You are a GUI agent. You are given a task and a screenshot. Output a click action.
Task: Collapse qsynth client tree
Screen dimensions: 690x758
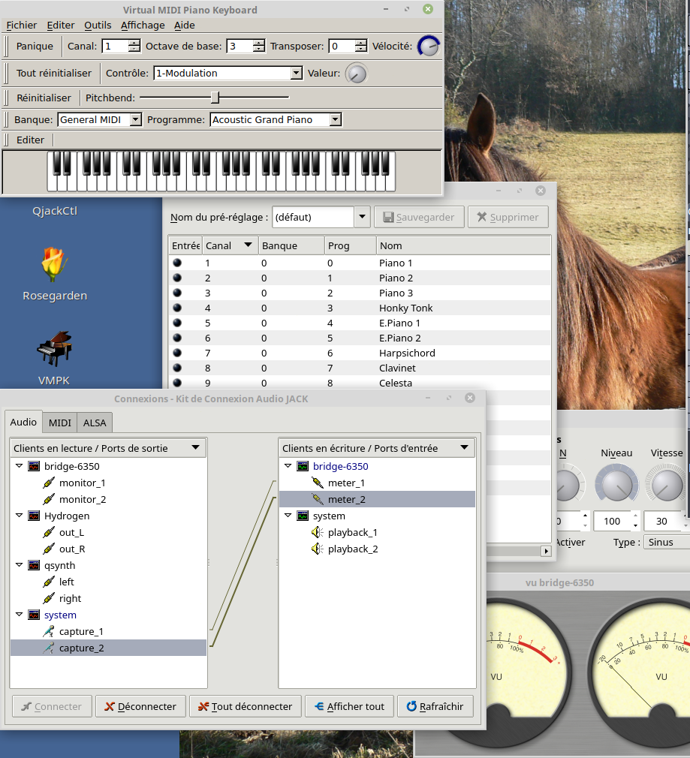pyautogui.click(x=20, y=565)
